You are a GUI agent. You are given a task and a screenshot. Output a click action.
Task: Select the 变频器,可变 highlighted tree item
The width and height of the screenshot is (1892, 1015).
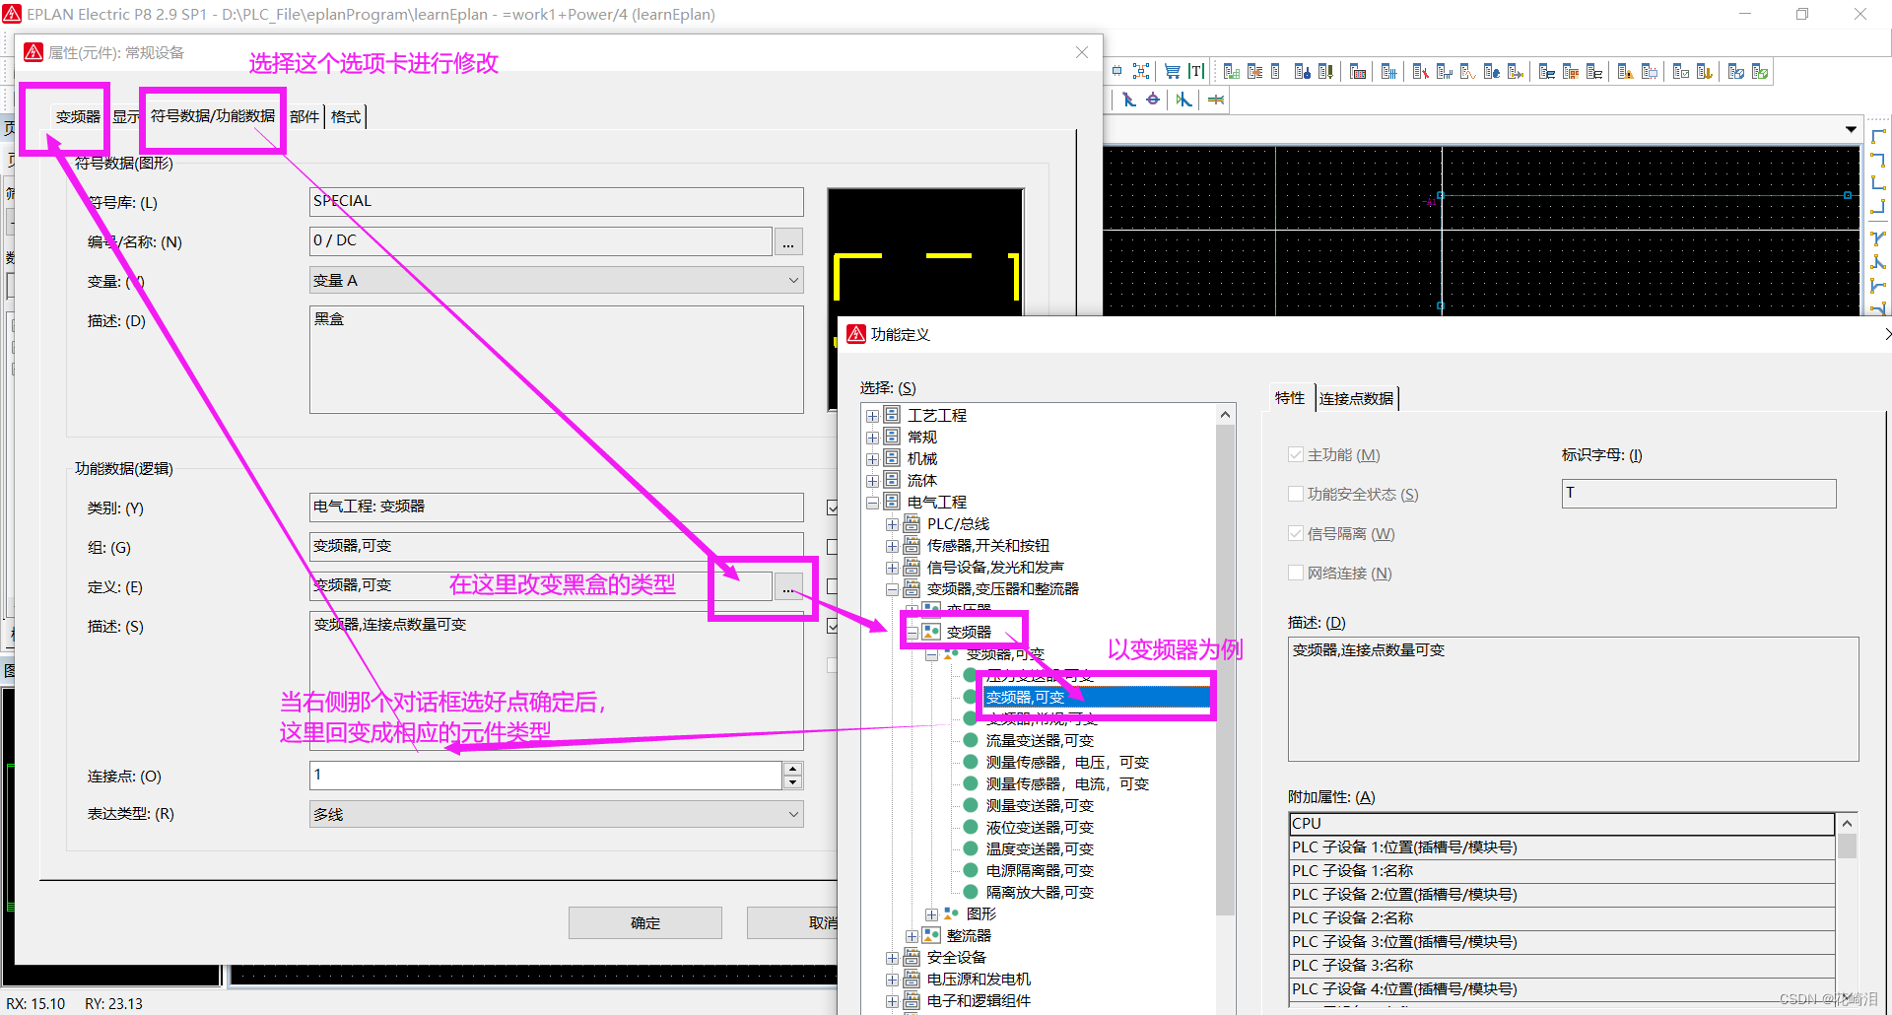1096,698
